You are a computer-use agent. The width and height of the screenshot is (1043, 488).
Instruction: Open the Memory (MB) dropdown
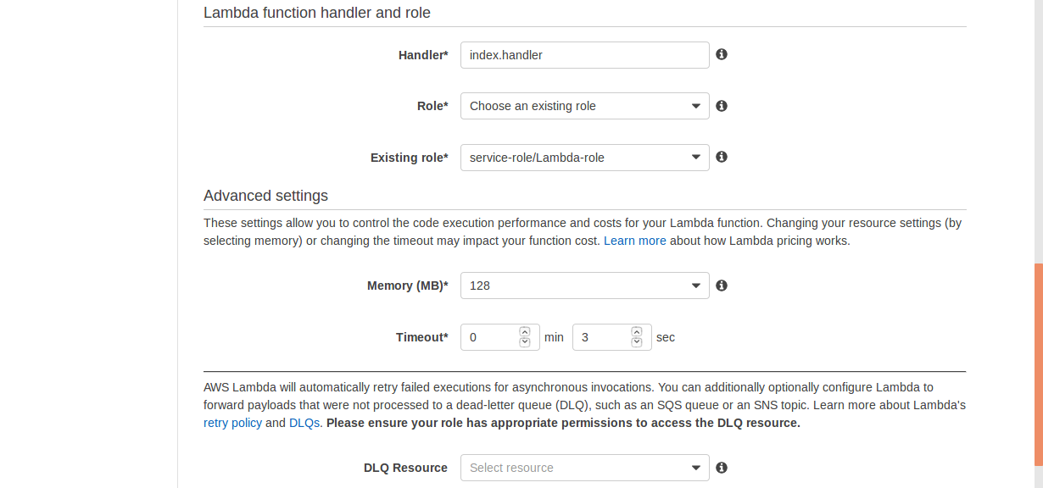click(584, 286)
